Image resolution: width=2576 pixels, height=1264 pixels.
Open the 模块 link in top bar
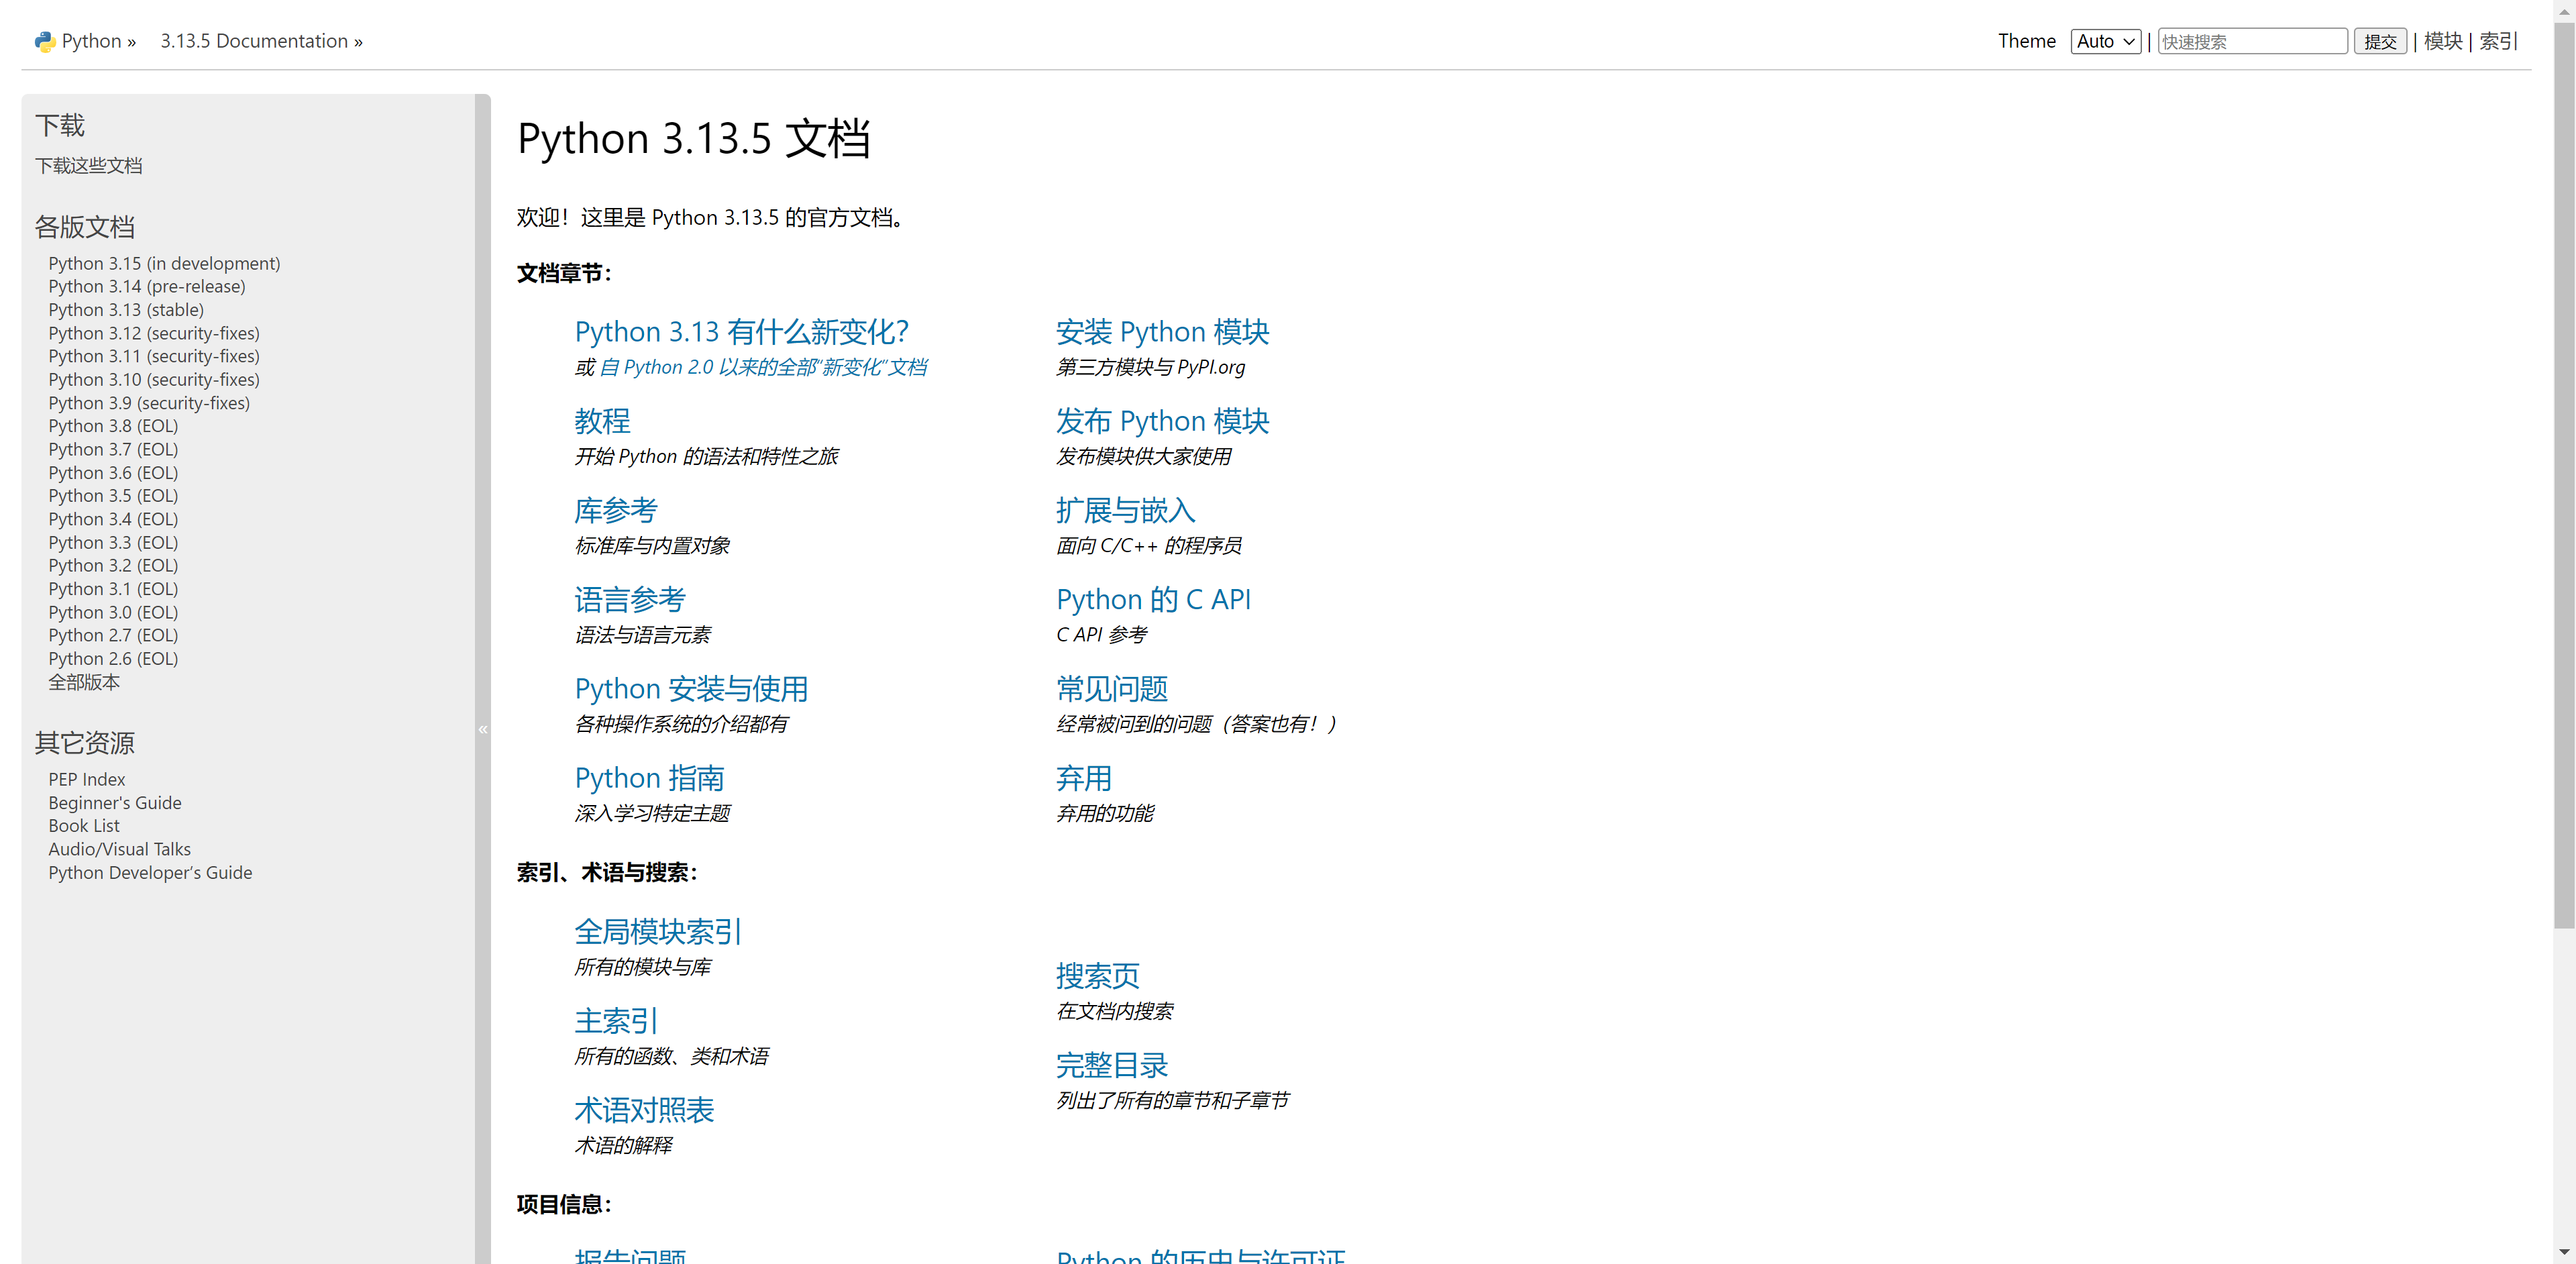click(2442, 41)
